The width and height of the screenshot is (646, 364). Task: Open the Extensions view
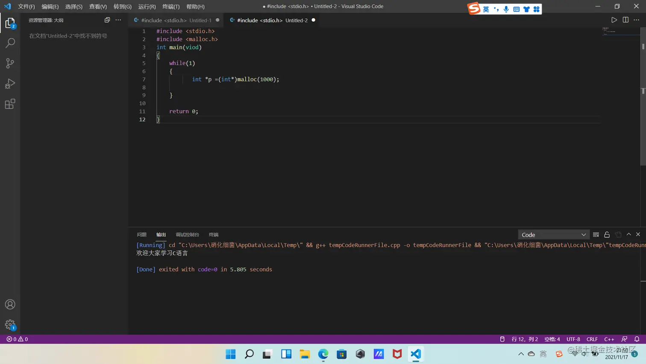point(10,104)
